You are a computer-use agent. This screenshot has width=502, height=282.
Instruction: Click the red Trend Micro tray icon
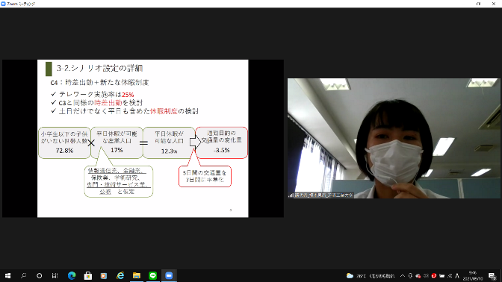(x=434, y=275)
